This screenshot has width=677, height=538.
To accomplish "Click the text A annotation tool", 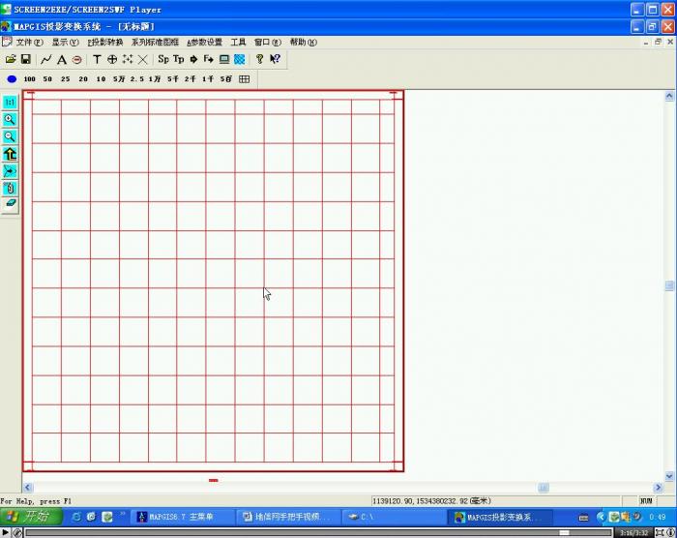I will click(x=61, y=59).
